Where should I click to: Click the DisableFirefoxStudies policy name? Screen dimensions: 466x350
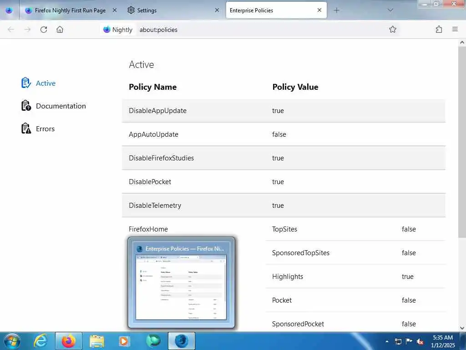pos(161,158)
